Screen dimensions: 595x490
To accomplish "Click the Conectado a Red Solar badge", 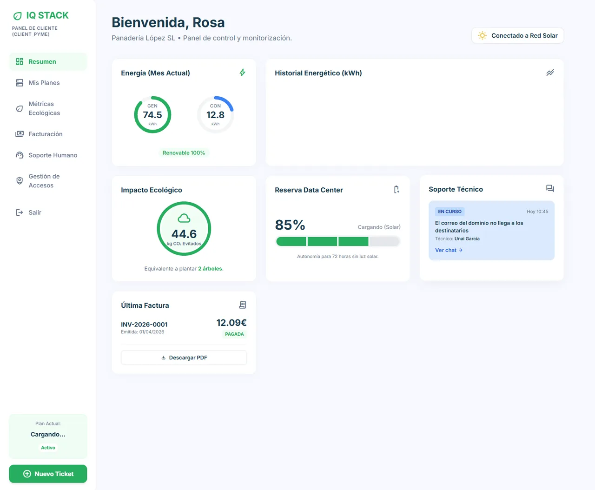I will (517, 36).
